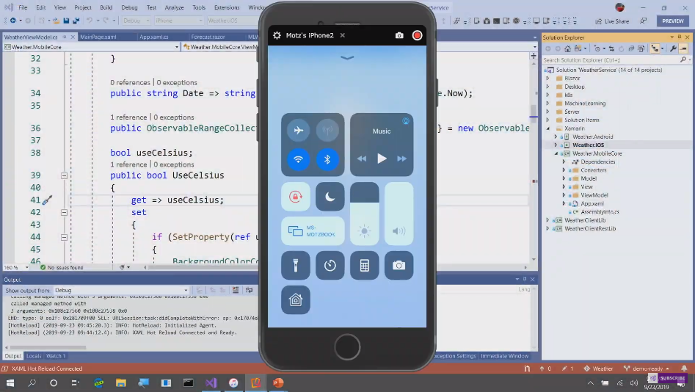Screen dimensions: 695x392
Task: Open device mirror settings gear
Action: click(277, 35)
